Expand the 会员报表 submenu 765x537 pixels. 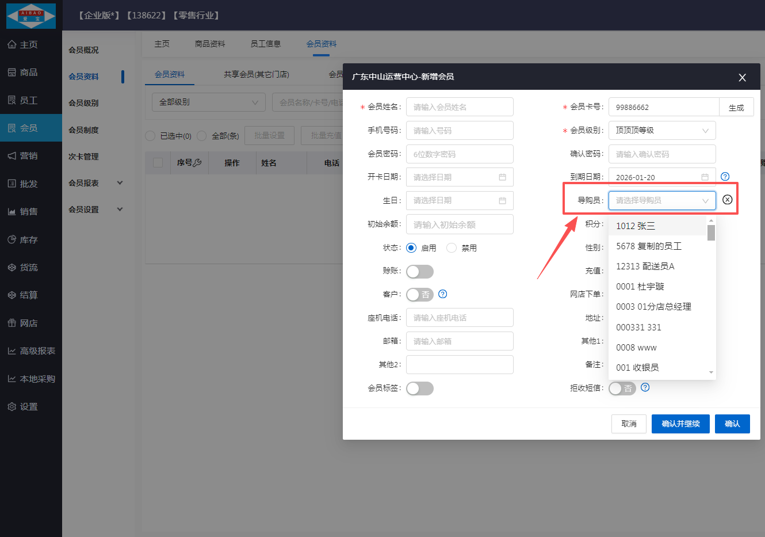pyautogui.click(x=95, y=183)
